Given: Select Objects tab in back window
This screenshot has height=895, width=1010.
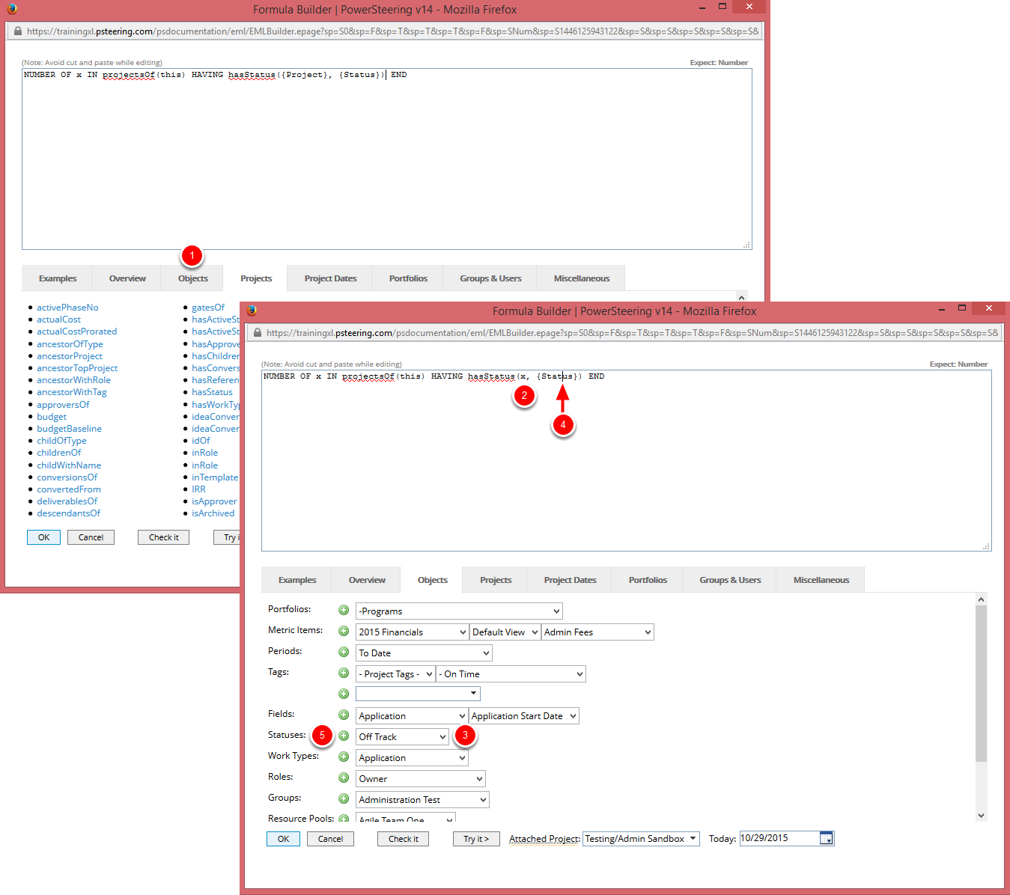Looking at the screenshot, I should click(193, 278).
